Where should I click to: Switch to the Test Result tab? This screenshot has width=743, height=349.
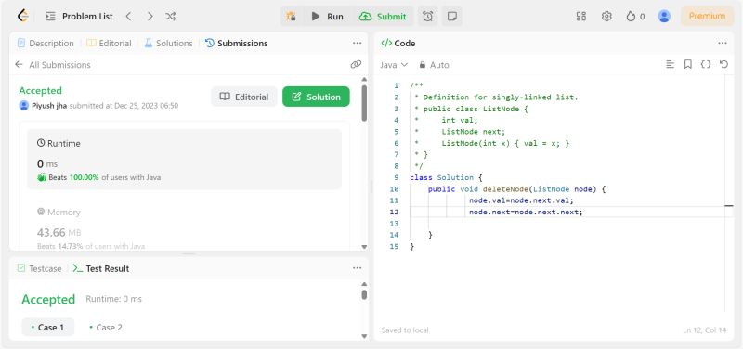point(101,268)
